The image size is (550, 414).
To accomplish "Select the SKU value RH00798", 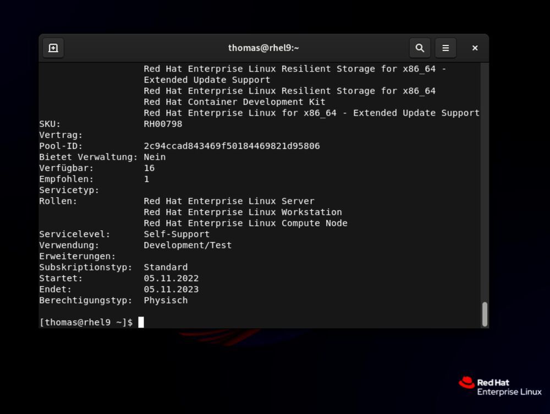I will tap(163, 124).
